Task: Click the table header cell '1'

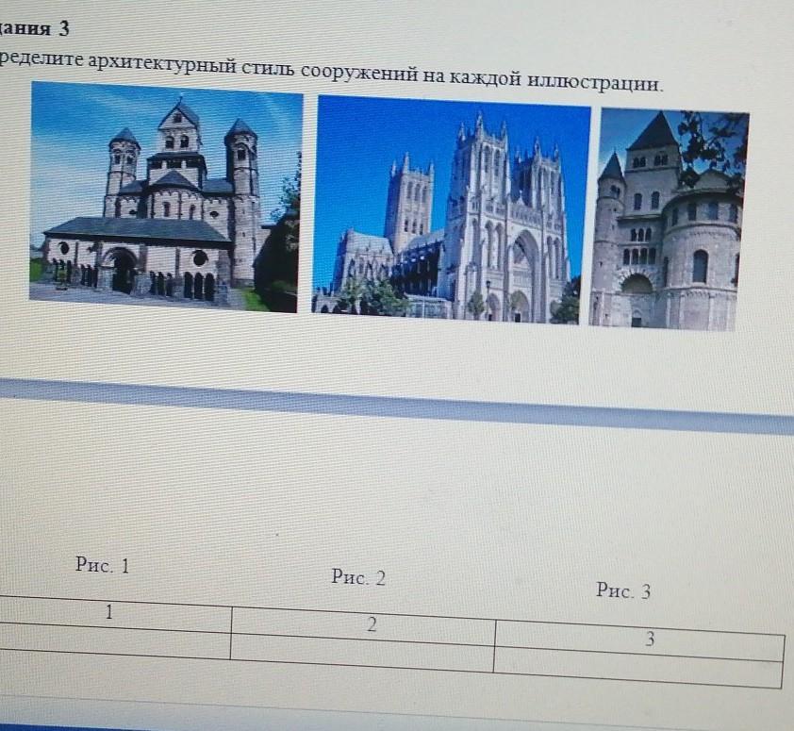Action: point(115,613)
